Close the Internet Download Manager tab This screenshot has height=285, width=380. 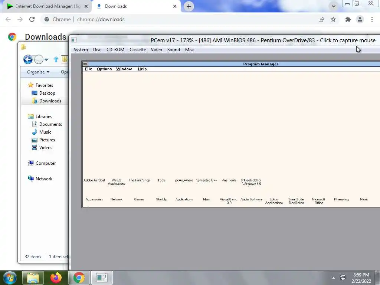[86, 6]
